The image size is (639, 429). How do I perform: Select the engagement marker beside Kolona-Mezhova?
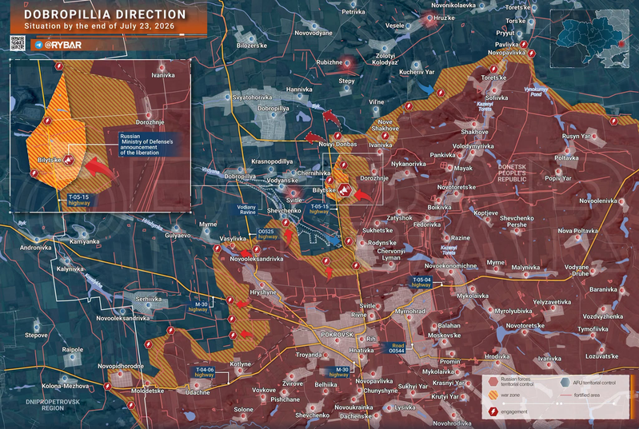107,387
